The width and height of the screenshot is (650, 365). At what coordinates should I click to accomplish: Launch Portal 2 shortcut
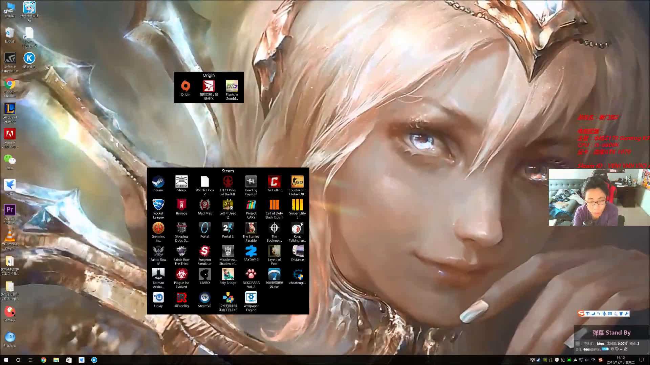point(228,230)
